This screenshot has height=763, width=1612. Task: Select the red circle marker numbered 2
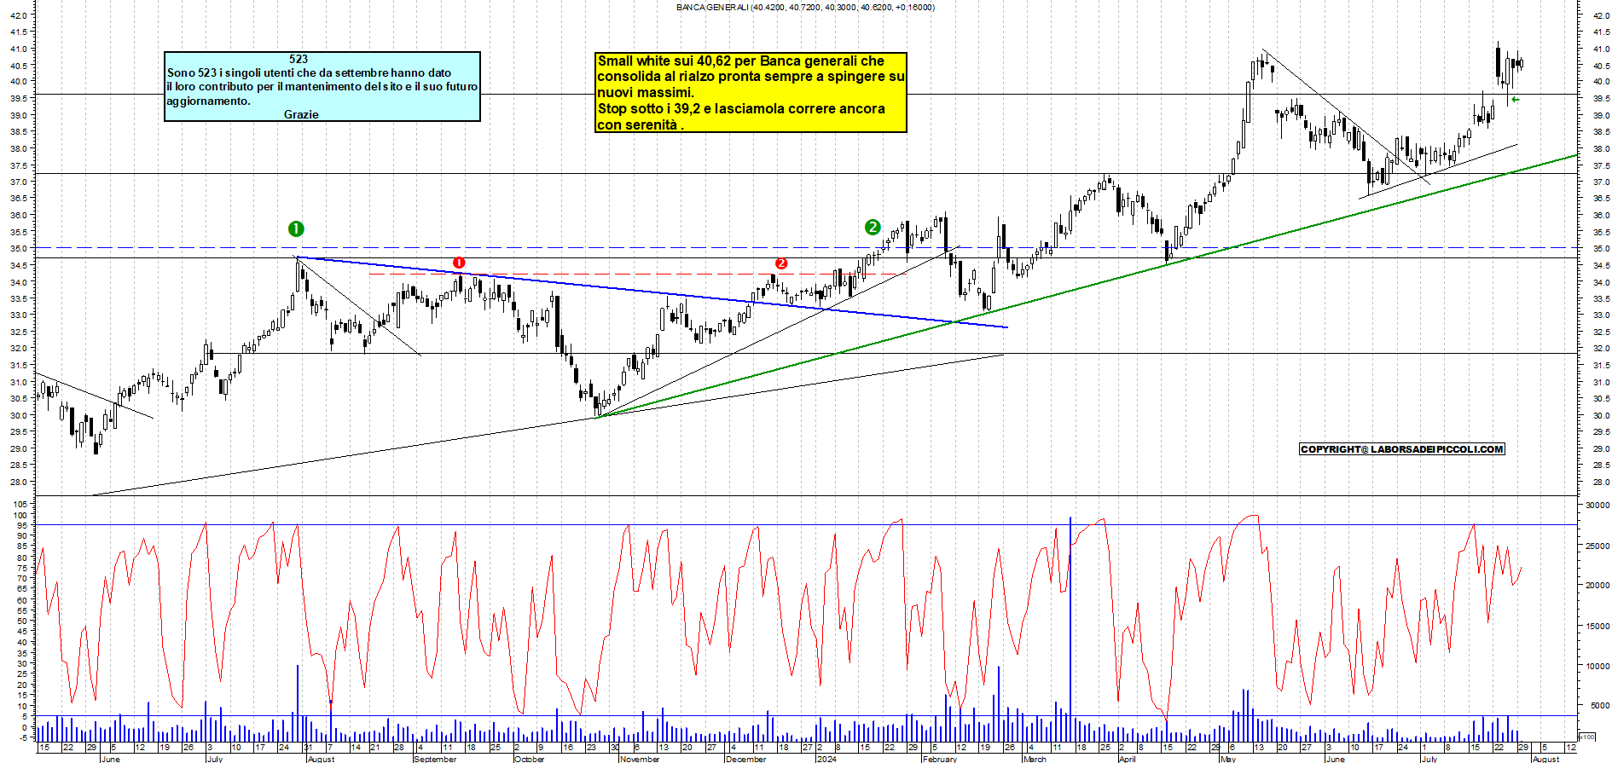[781, 263]
